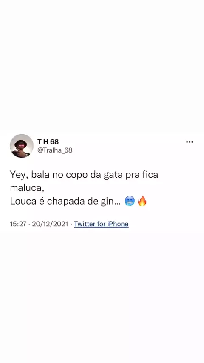Click the 20/12/2021 date
Image resolution: width=204 pixels, height=363 pixels.
50,224
